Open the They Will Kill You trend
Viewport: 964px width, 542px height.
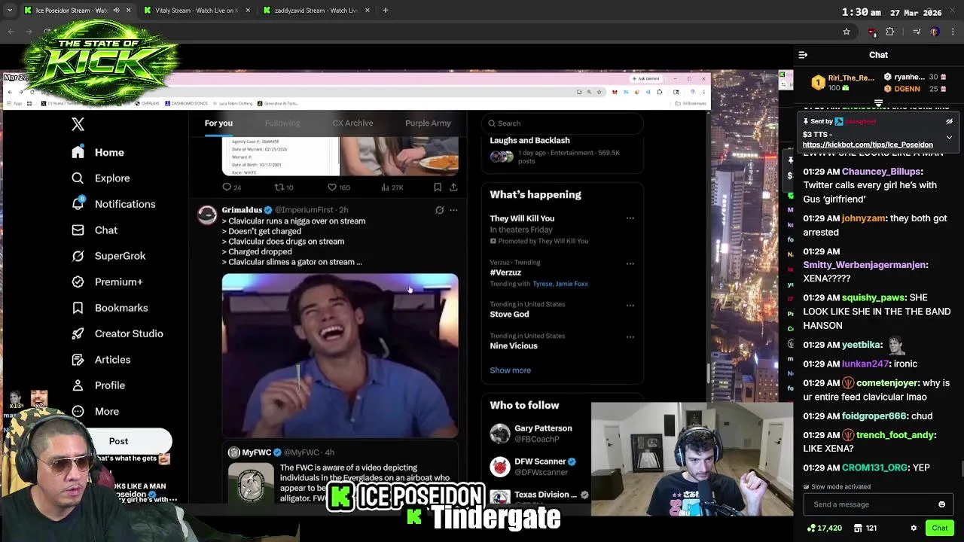pyautogui.click(x=522, y=218)
